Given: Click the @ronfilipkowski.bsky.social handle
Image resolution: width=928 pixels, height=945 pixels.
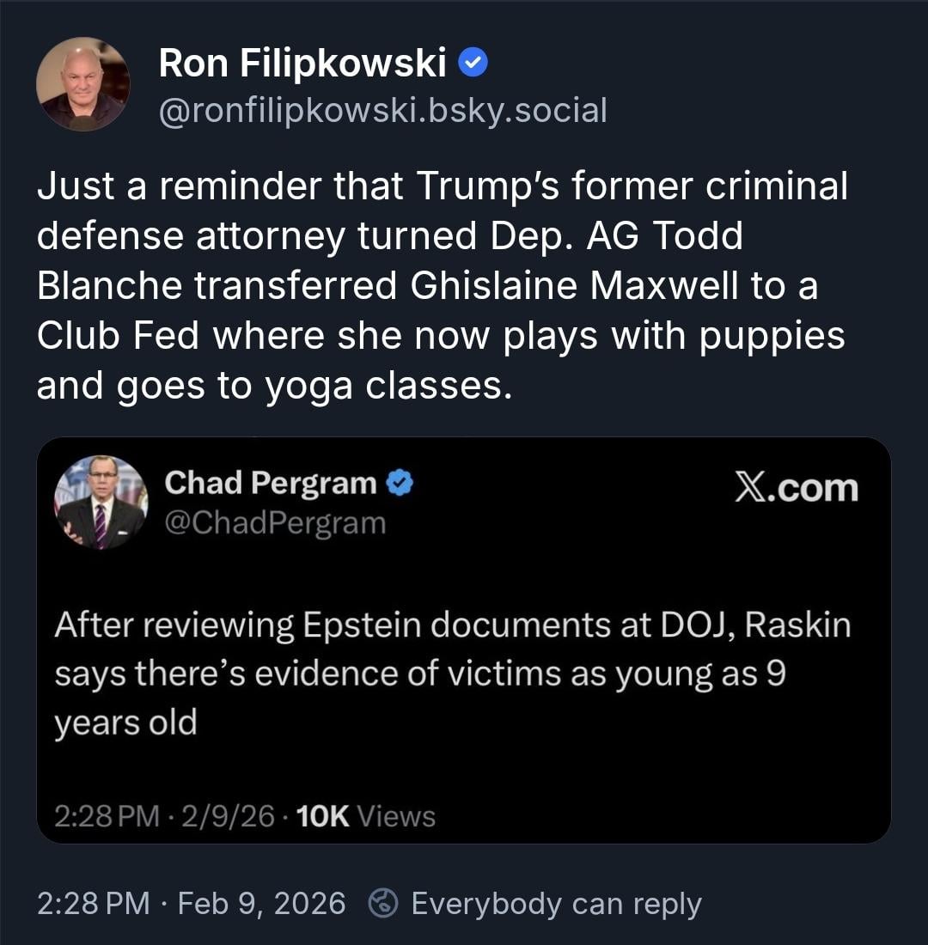Looking at the screenshot, I should pos(382,110).
